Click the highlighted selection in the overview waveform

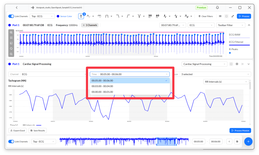coord(166,141)
